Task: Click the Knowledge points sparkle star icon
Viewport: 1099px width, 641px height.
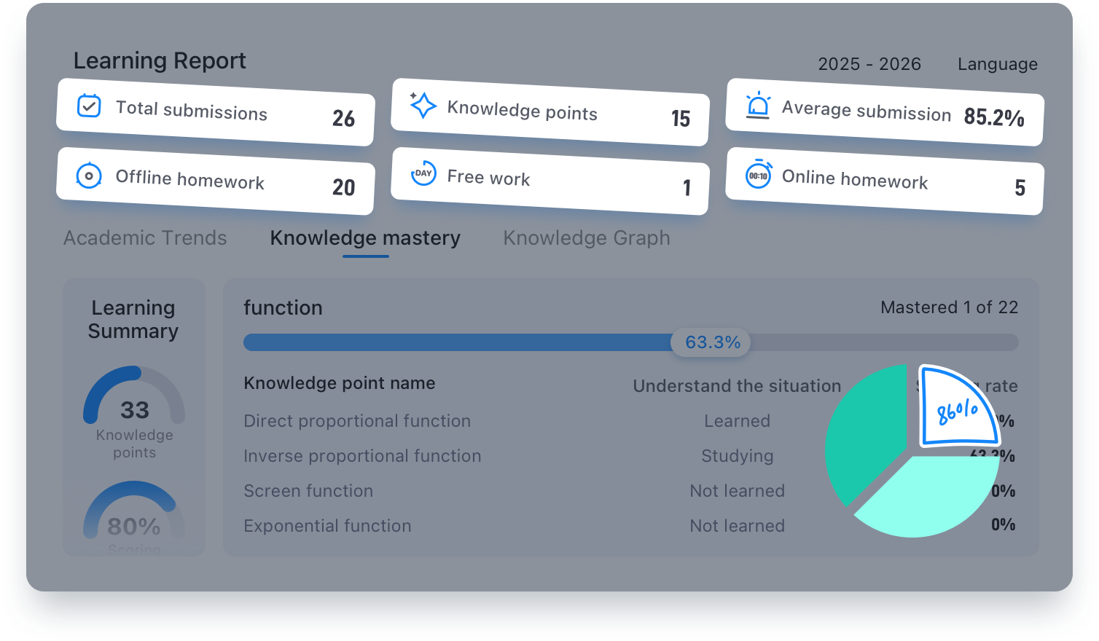Action: tap(423, 106)
